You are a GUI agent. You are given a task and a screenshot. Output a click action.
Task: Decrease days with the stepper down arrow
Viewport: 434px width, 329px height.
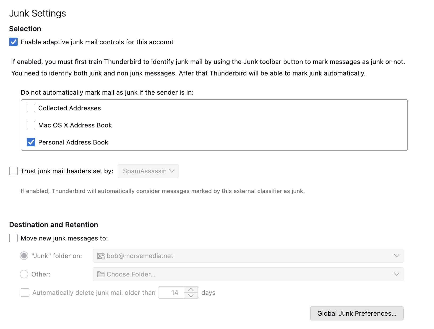(x=191, y=295)
